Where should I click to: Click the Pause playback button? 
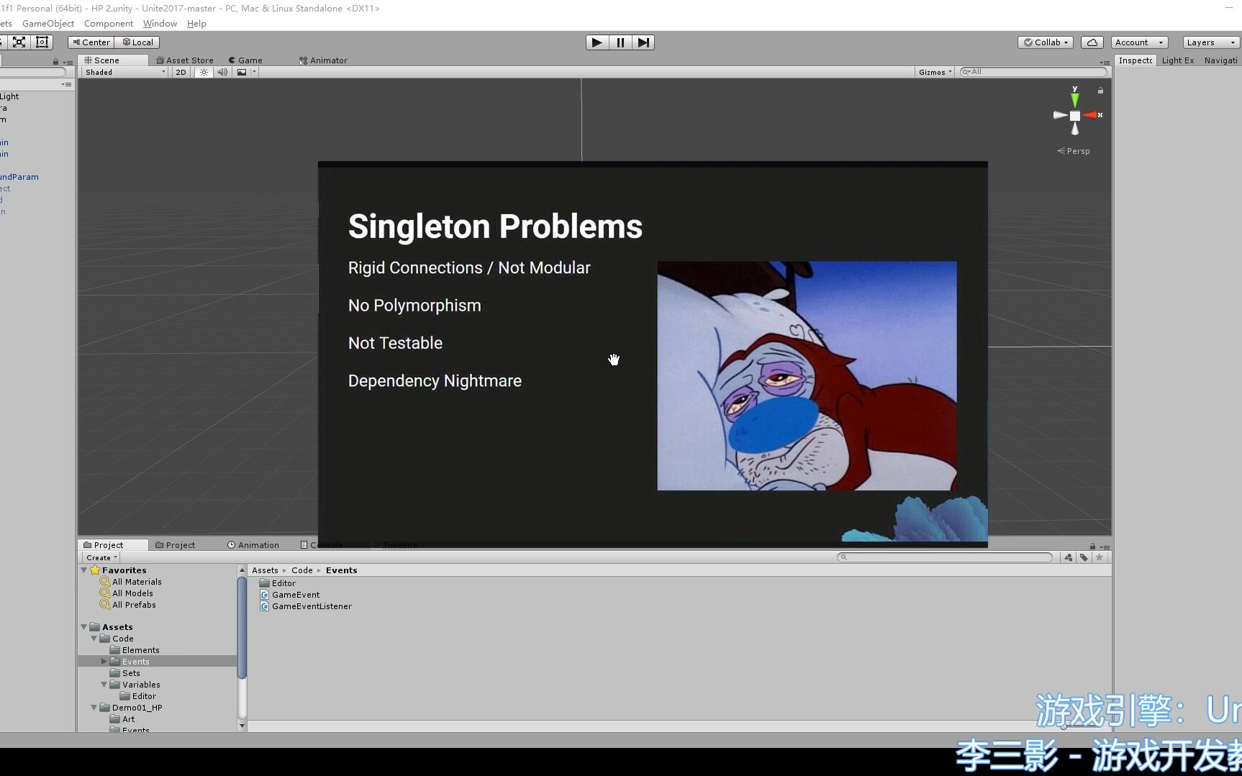tap(620, 42)
